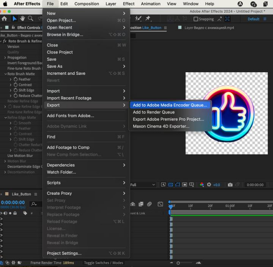
Task: Click the blue current-time indicator in timeline
Action: coord(171,206)
